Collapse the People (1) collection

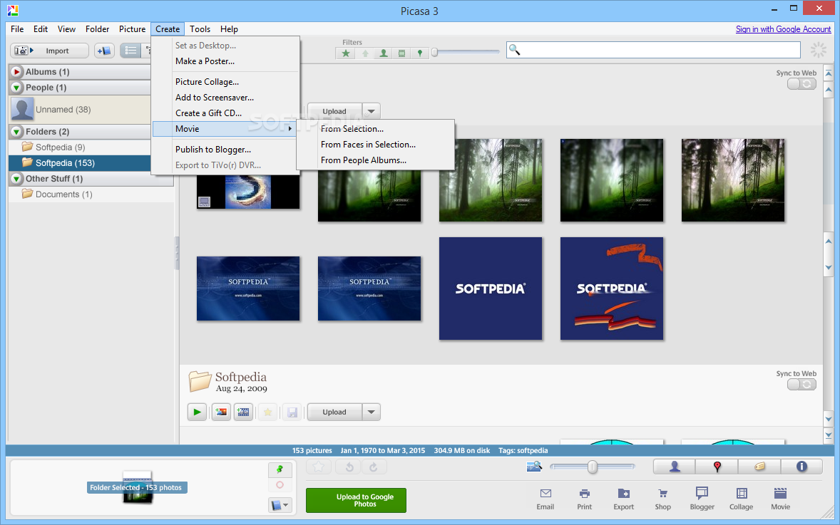pyautogui.click(x=16, y=87)
